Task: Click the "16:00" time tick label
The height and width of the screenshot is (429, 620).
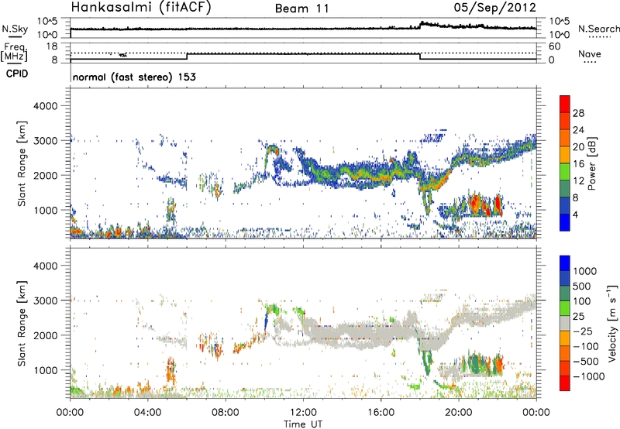Action: [x=381, y=413]
